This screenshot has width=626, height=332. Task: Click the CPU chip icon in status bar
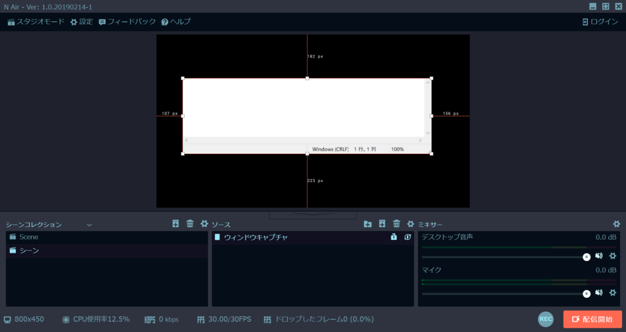[66, 320]
